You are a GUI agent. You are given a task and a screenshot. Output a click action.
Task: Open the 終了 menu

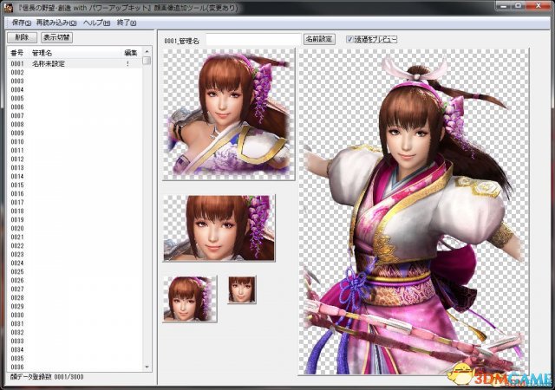tap(126, 23)
